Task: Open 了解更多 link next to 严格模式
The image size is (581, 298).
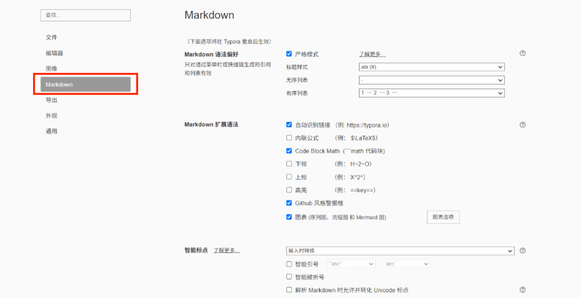Action: click(372, 54)
